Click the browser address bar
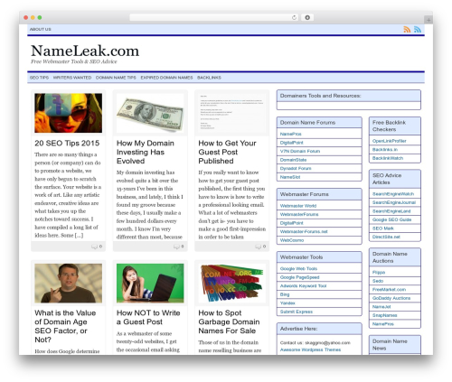Viewport: 452px width, 382px height. (214, 17)
